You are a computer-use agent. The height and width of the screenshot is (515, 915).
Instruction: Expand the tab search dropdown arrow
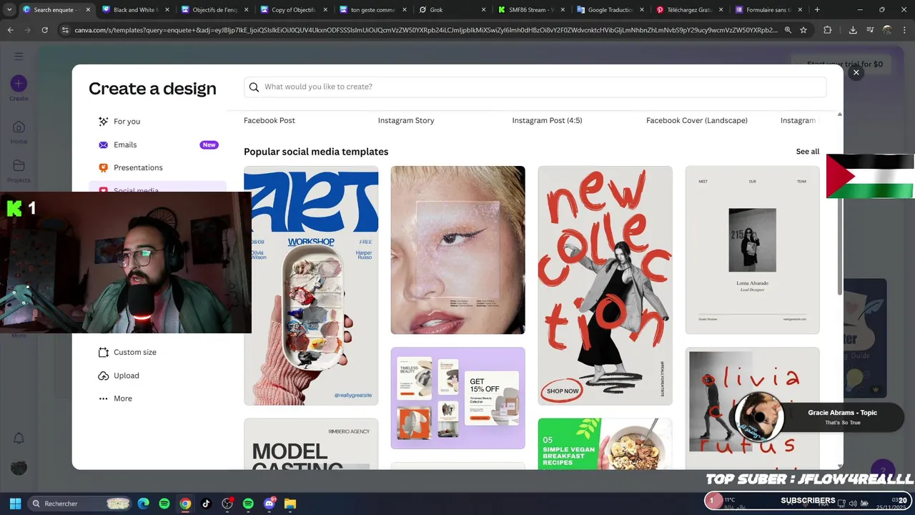coord(9,10)
